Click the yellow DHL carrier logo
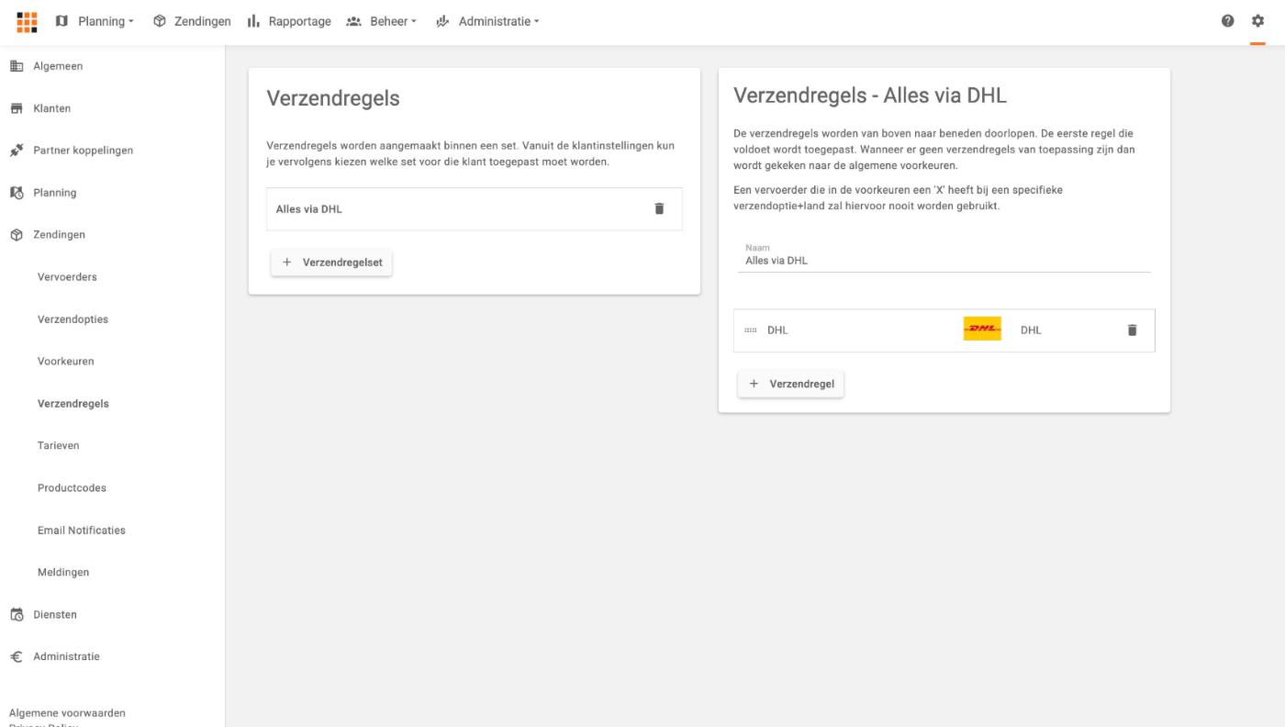Screen dimensions: 1285x727 pyautogui.click(x=982, y=329)
